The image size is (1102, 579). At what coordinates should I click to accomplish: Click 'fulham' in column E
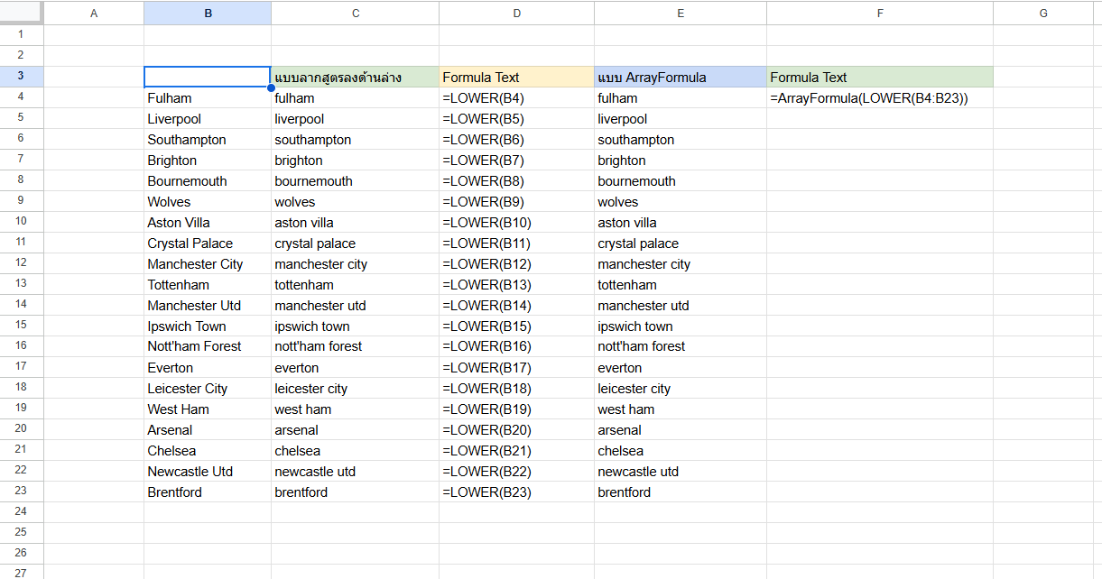[x=681, y=97]
